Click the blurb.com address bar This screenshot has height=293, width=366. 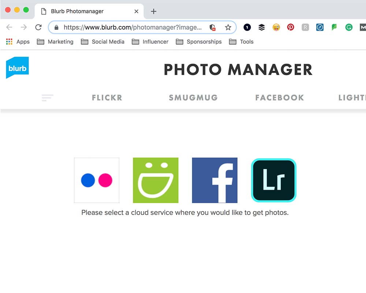[132, 27]
